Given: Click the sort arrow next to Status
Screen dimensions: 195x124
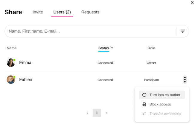Looking at the screenshot, I should click(112, 48).
